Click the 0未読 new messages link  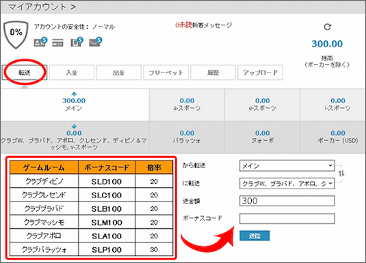(204, 25)
